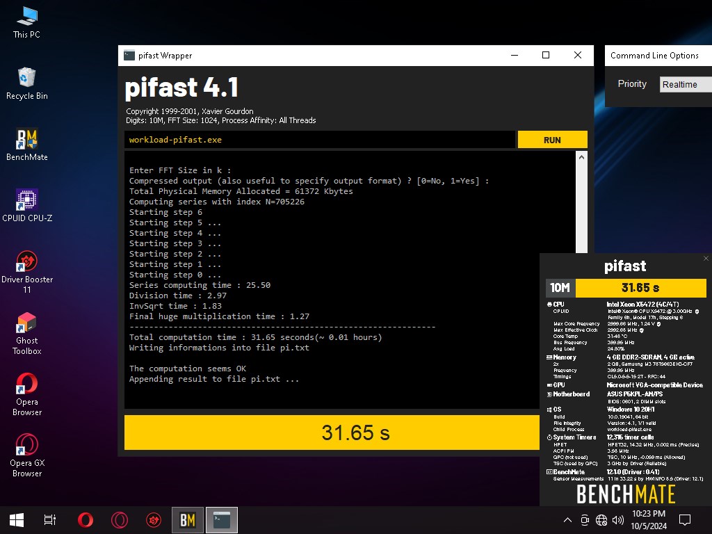Minimize the pifast Wrapper window
Screen dimensions: 712x534
click(x=515, y=56)
